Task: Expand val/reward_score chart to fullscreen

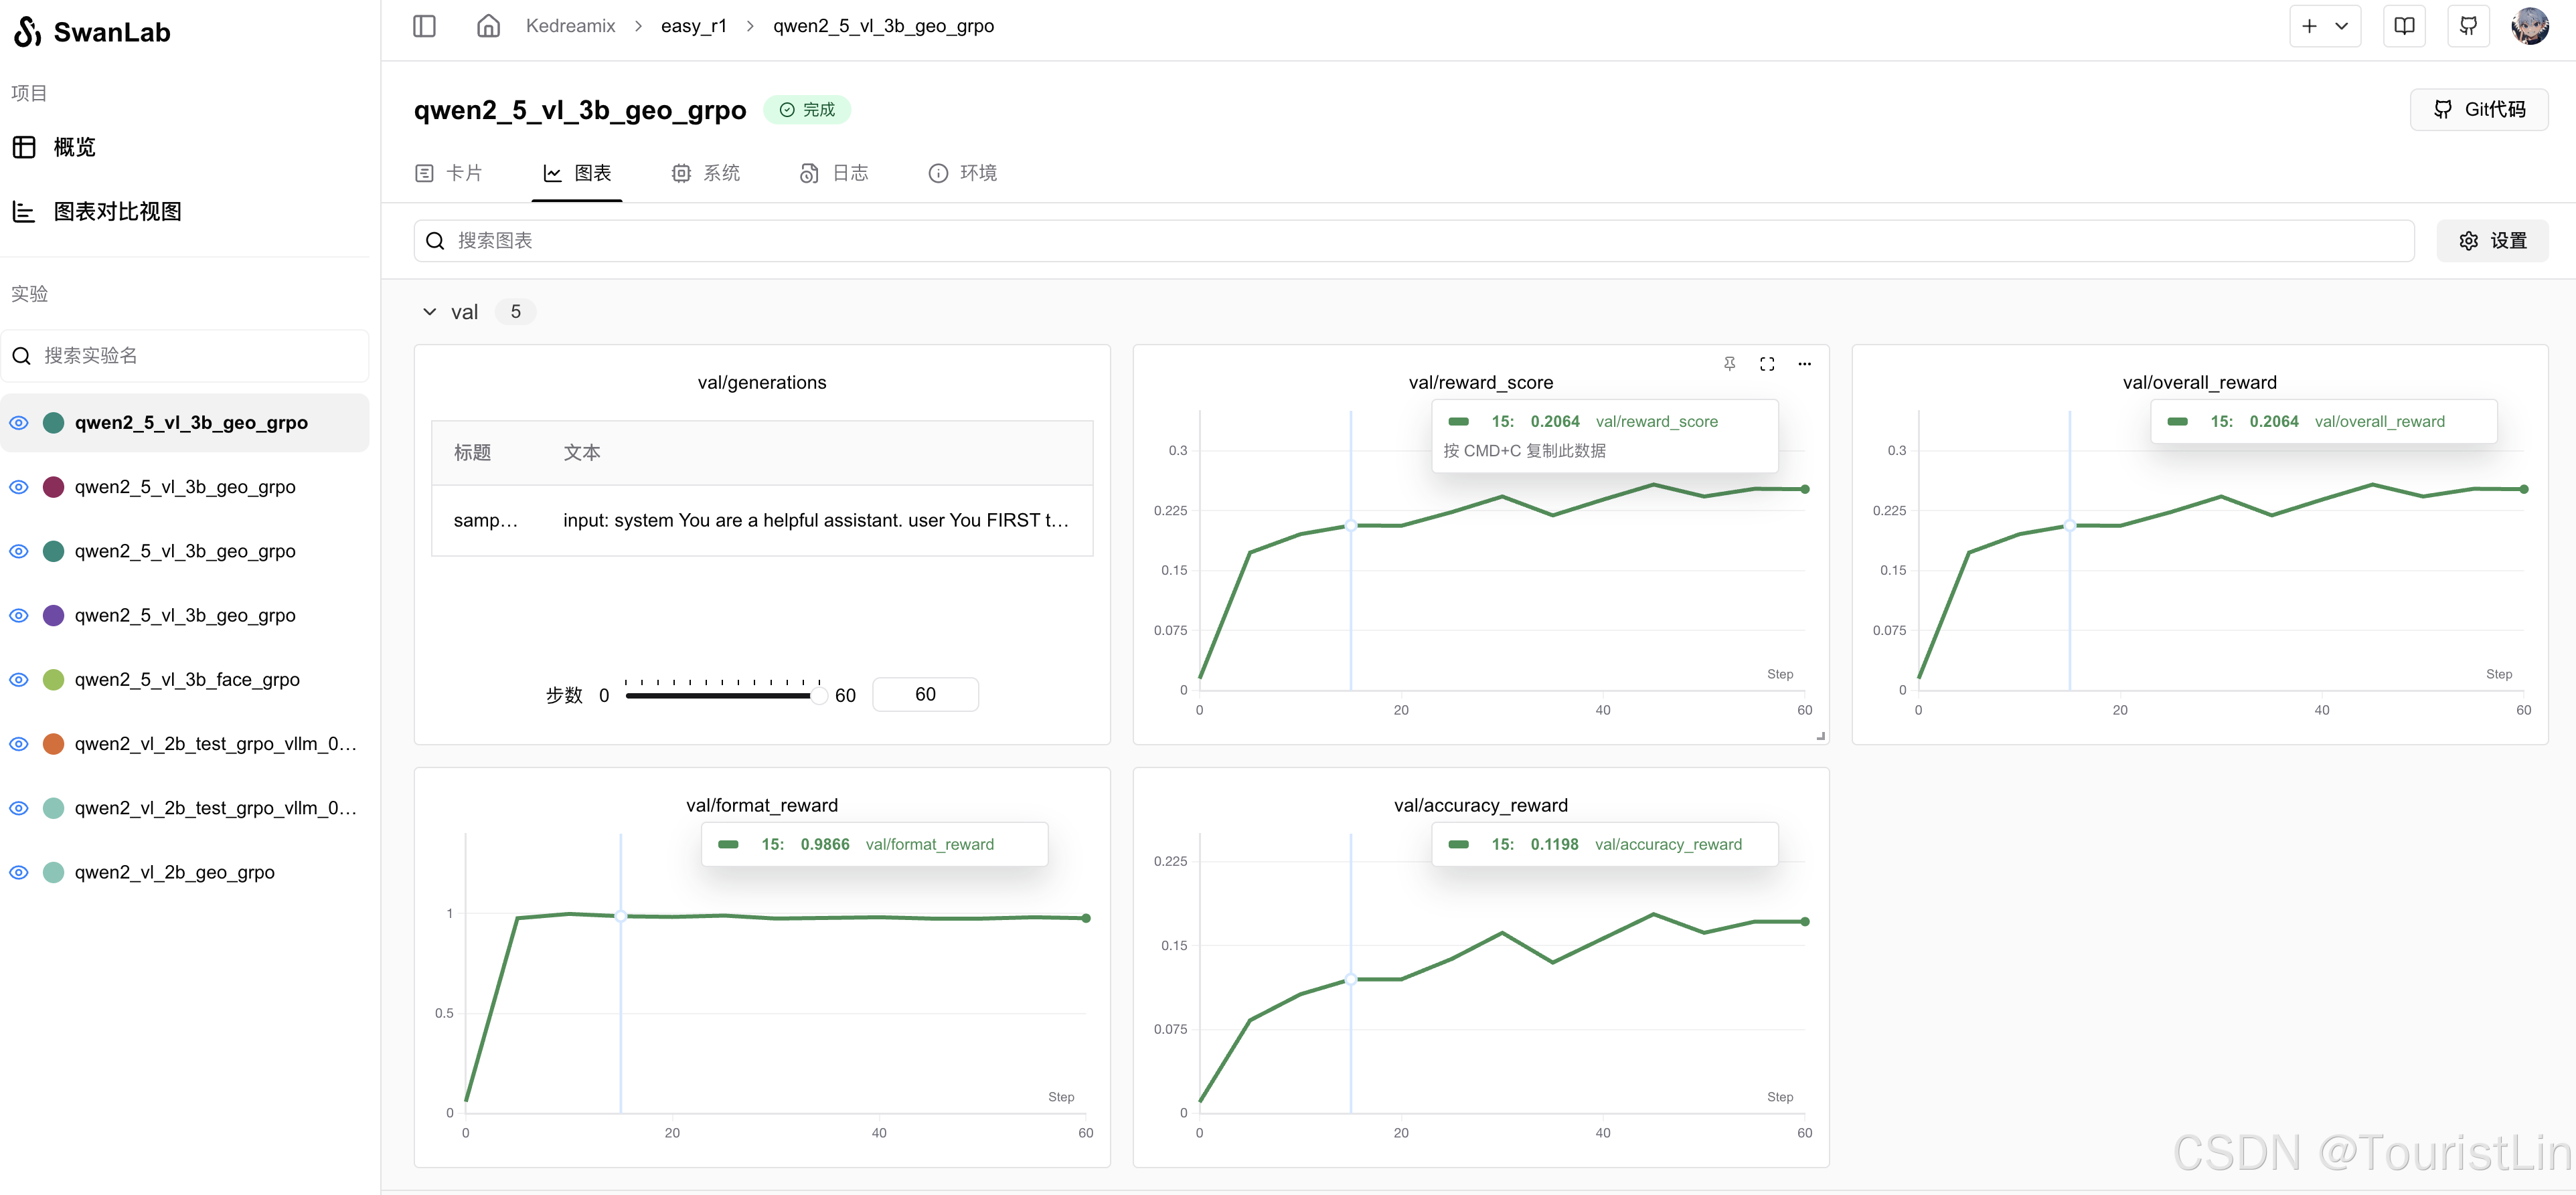Action: pyautogui.click(x=1767, y=364)
